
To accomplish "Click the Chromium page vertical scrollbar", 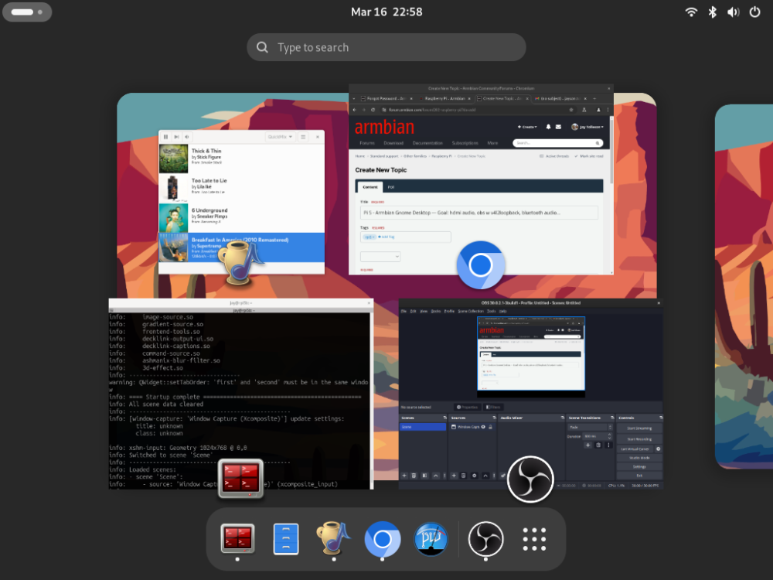I will pyautogui.click(x=611, y=150).
